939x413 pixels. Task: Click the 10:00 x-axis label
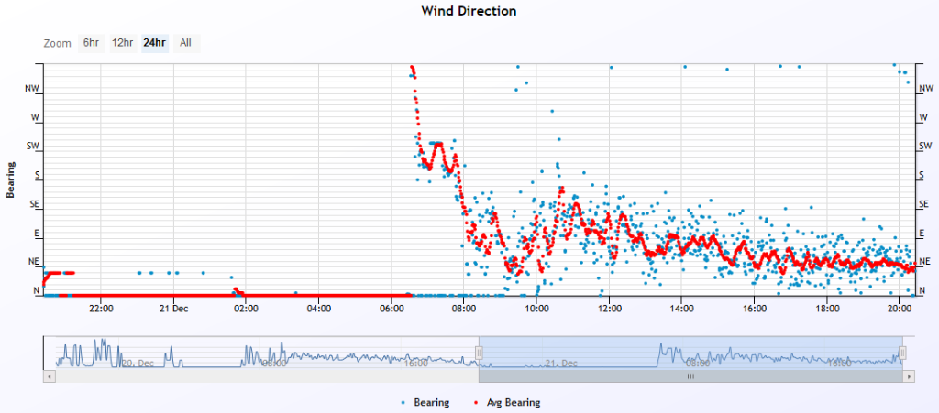pos(536,309)
